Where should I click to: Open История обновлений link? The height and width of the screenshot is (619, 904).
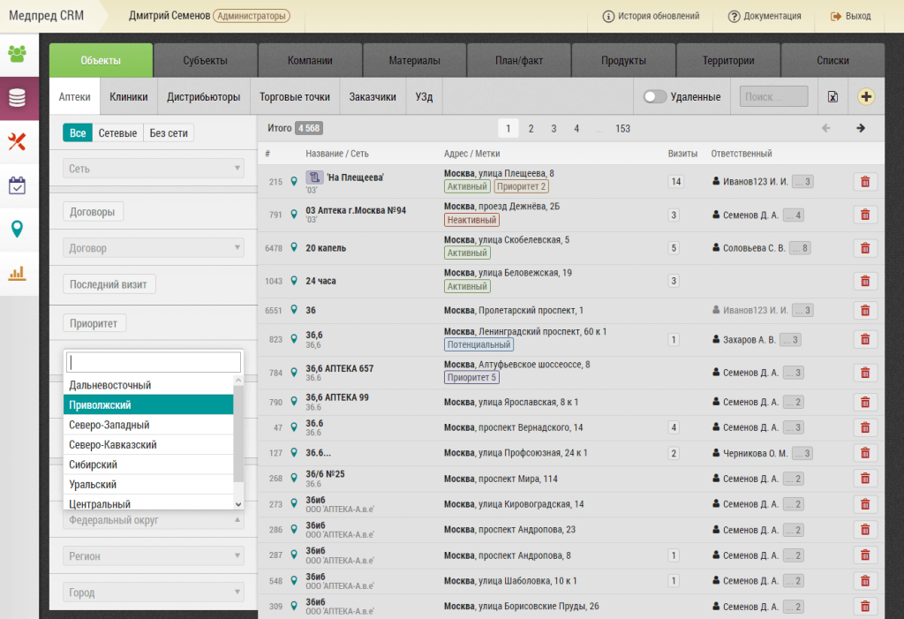659,16
